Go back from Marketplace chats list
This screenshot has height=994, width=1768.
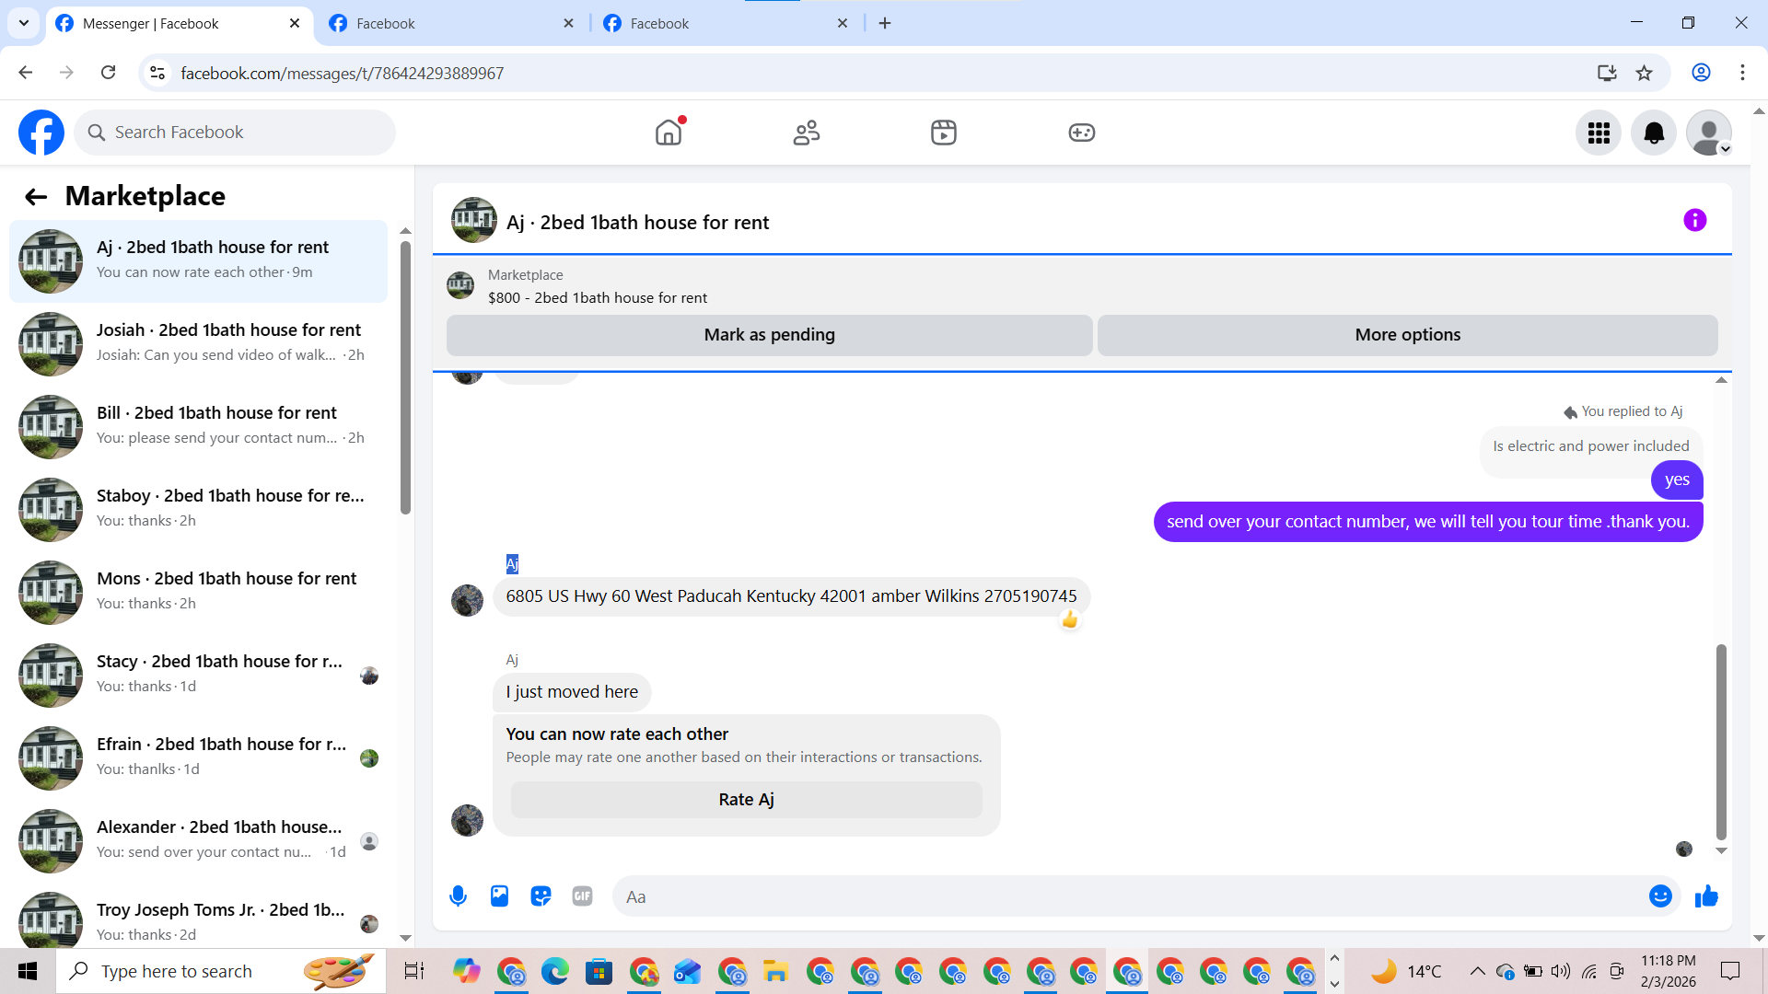(35, 197)
